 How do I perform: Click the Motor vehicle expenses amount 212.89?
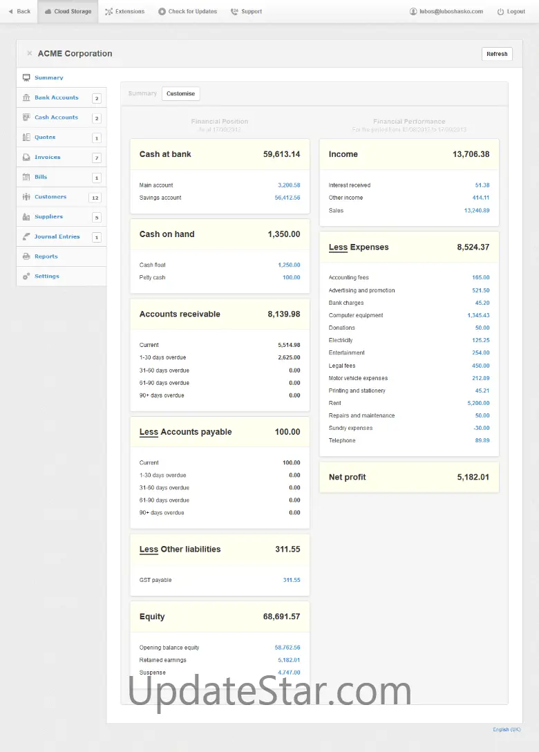481,378
